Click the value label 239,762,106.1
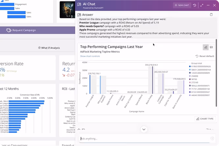 coord(94,73)
